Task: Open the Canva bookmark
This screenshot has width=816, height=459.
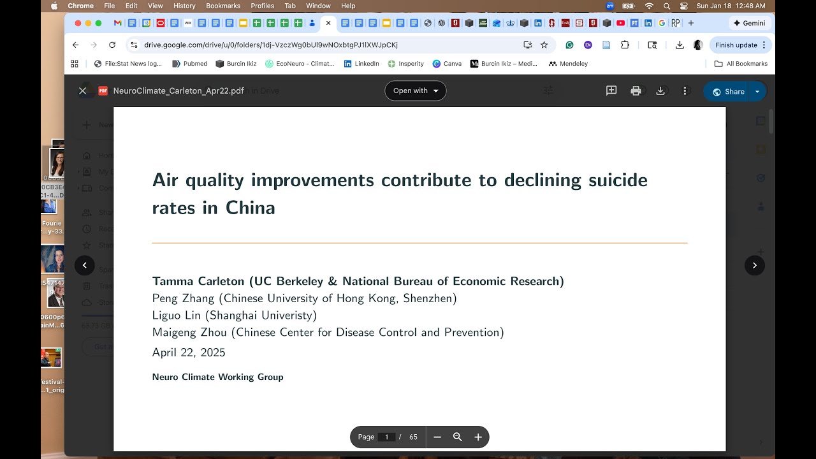Action: [x=447, y=64]
